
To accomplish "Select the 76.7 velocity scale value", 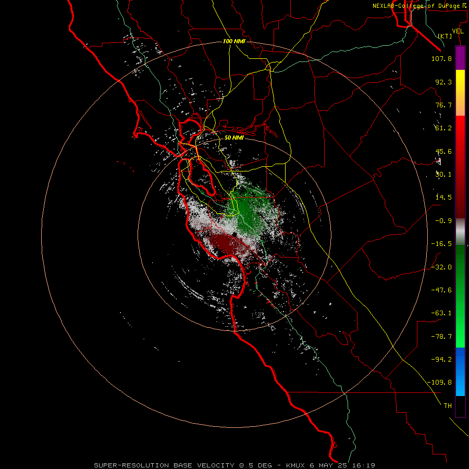I will pos(443,105).
